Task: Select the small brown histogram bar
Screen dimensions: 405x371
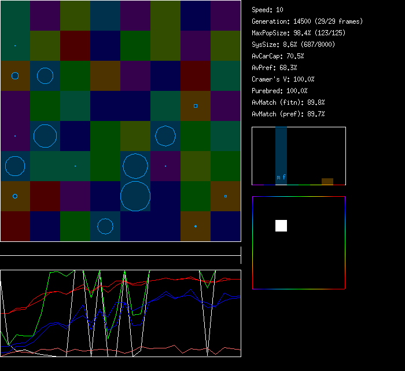Action: (327, 181)
